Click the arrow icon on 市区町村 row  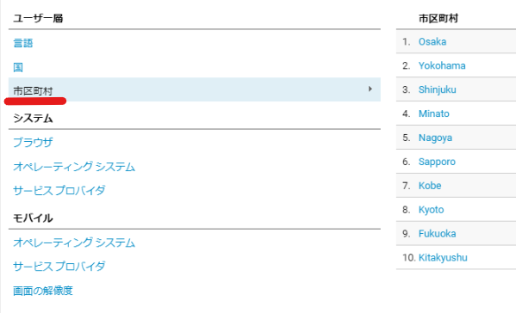coord(370,89)
